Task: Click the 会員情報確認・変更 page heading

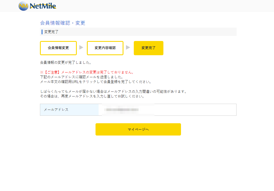Action: (x=63, y=23)
